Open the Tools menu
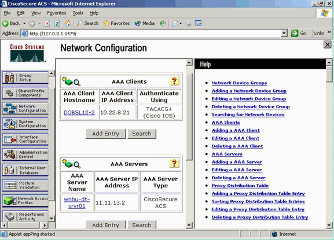The height and width of the screenshot is (240, 334). click(78, 13)
